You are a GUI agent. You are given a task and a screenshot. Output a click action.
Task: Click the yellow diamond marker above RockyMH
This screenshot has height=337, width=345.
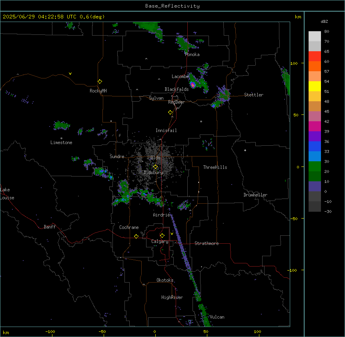[100, 82]
